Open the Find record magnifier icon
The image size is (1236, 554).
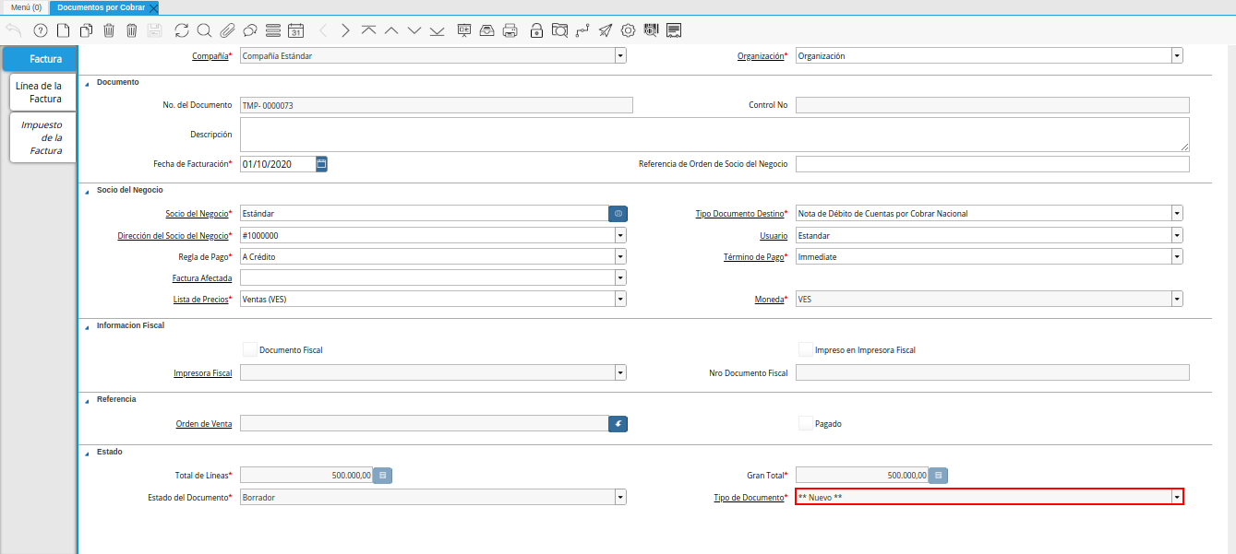(x=204, y=30)
